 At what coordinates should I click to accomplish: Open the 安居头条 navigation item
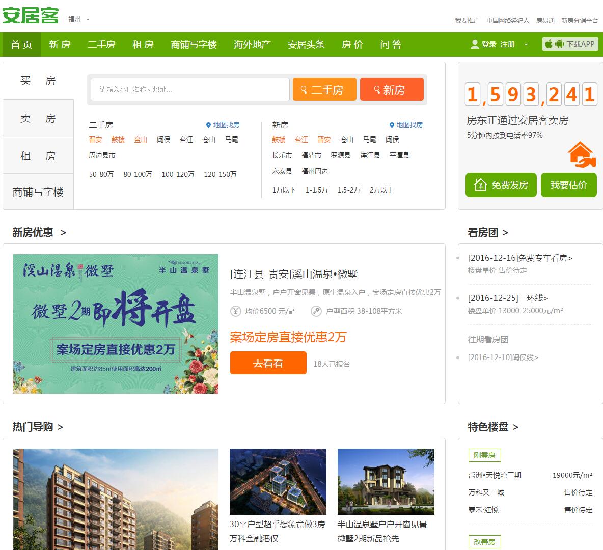(x=306, y=45)
